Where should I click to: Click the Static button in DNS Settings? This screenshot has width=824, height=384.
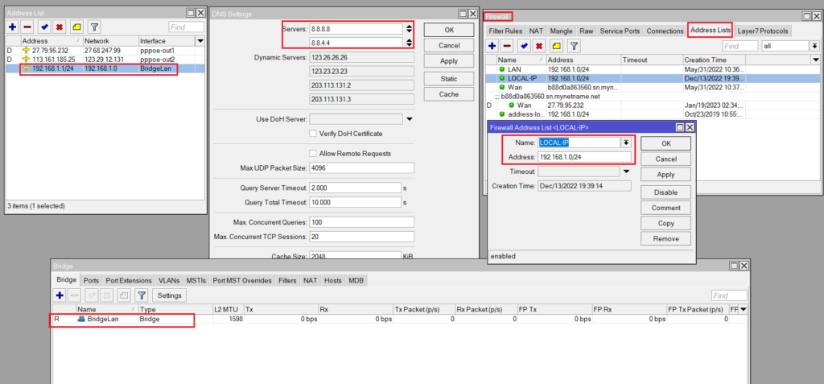click(449, 78)
